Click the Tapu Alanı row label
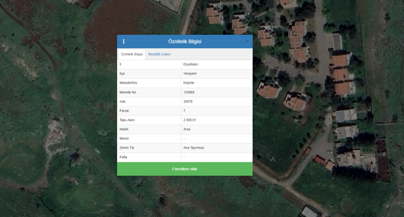This screenshot has height=217, width=404. 126,119
